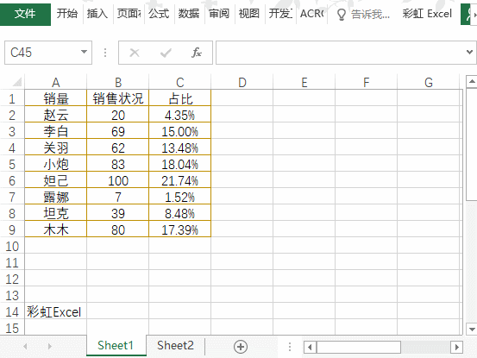Switch to the 视图 (View) ribbon tab
Viewport: 477px width, 358px height.
pos(249,14)
